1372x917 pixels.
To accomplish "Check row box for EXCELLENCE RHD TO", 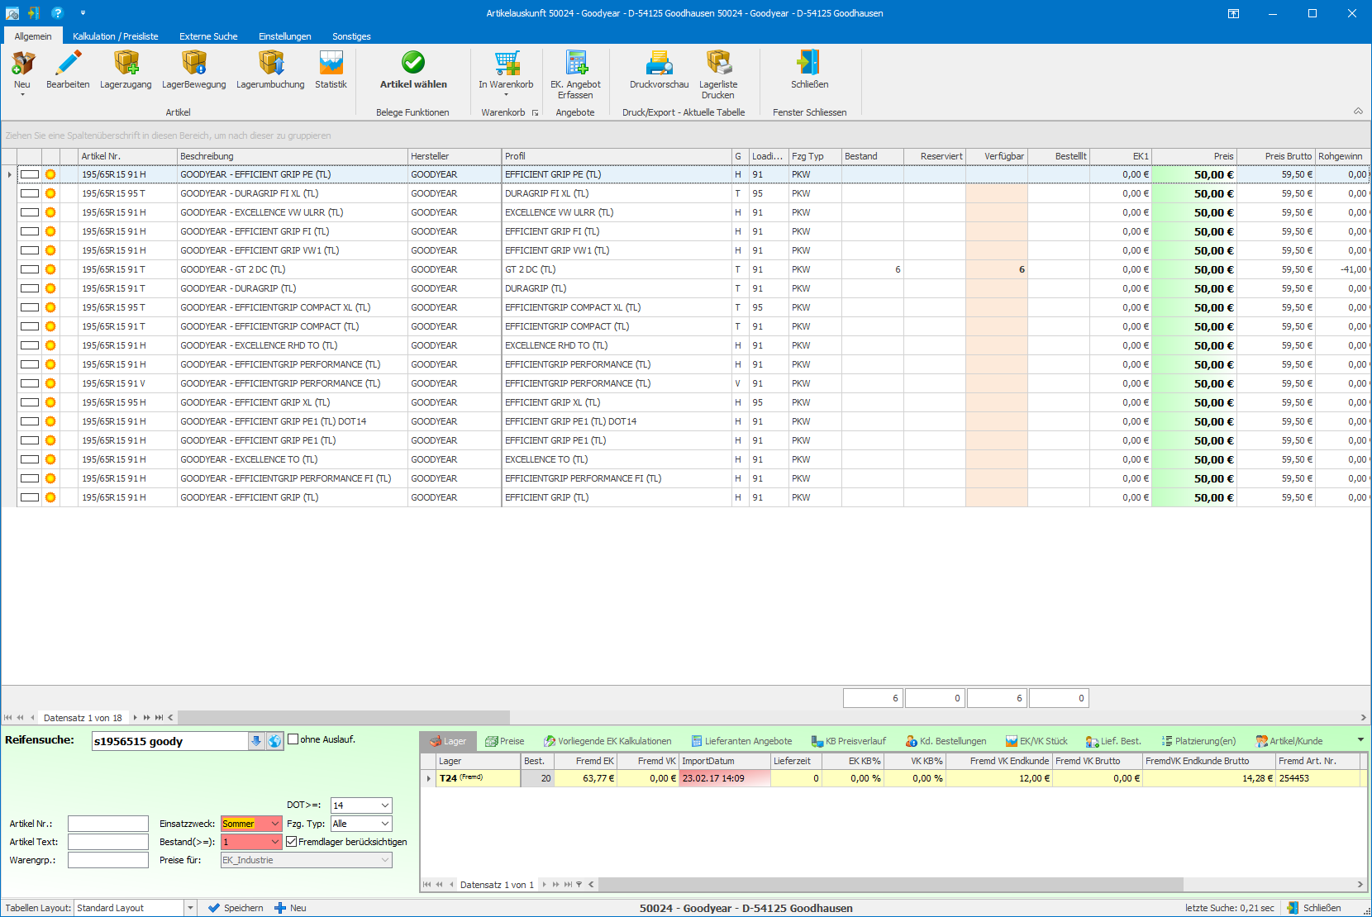I will coord(30,345).
